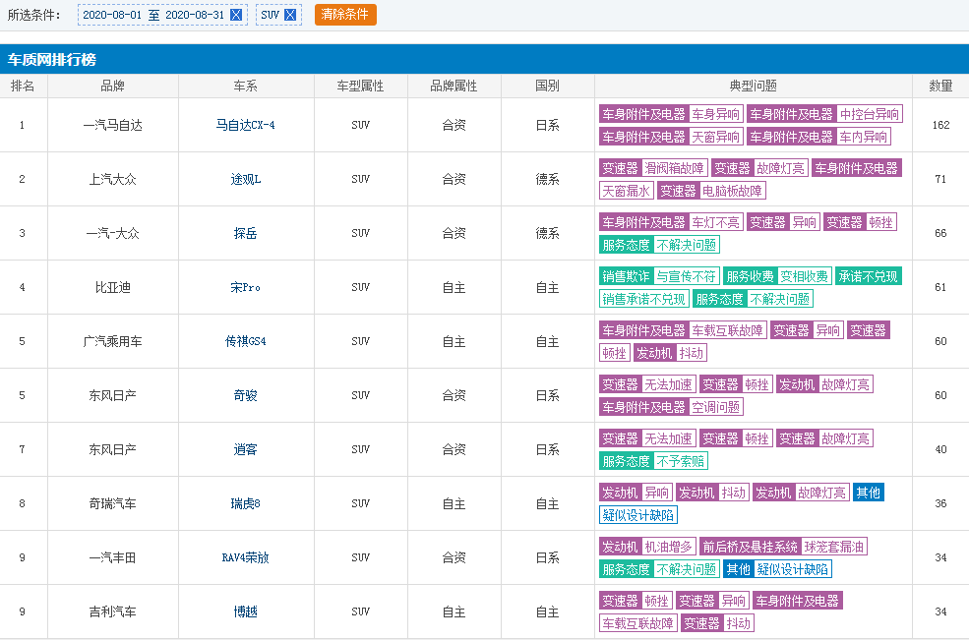Click 车载互联故障 tag in 博越 row
This screenshot has width=969, height=640.
click(638, 623)
